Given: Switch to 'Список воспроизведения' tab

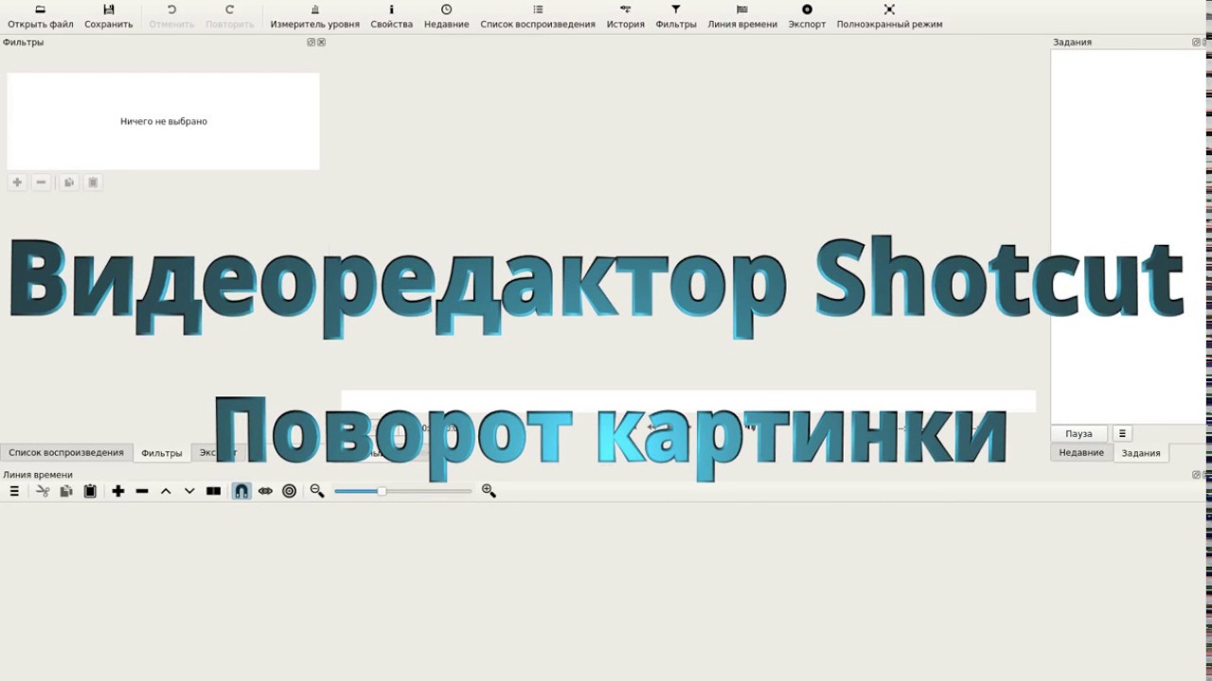Looking at the screenshot, I should [x=66, y=453].
